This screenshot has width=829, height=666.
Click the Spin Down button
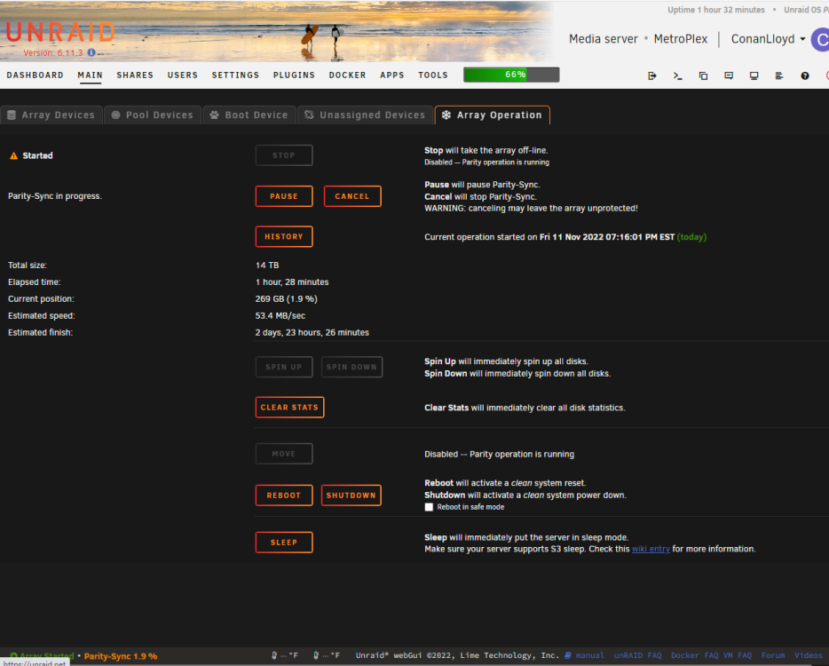tap(351, 367)
